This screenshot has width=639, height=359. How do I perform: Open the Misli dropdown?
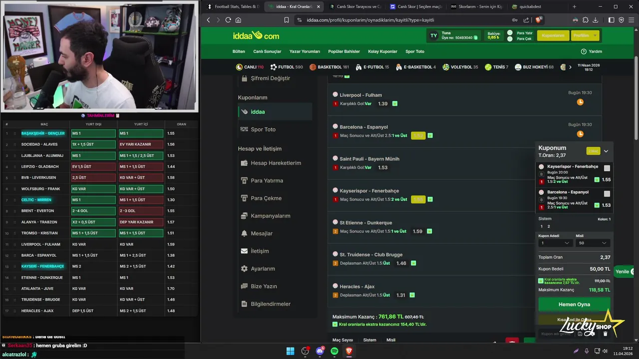coord(593,243)
